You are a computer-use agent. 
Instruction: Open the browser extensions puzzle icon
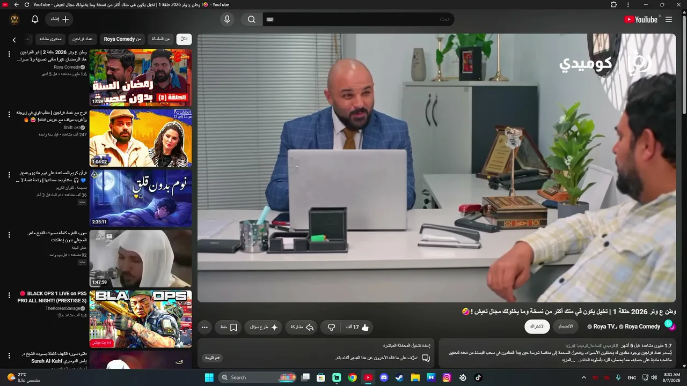pos(614,5)
